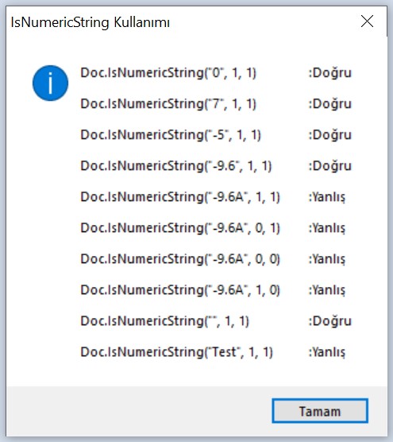Viewport: 393px width, 442px height.
Task: Select the line IsNumericString("0", 1, 1)
Action: pyautogui.click(x=168, y=73)
